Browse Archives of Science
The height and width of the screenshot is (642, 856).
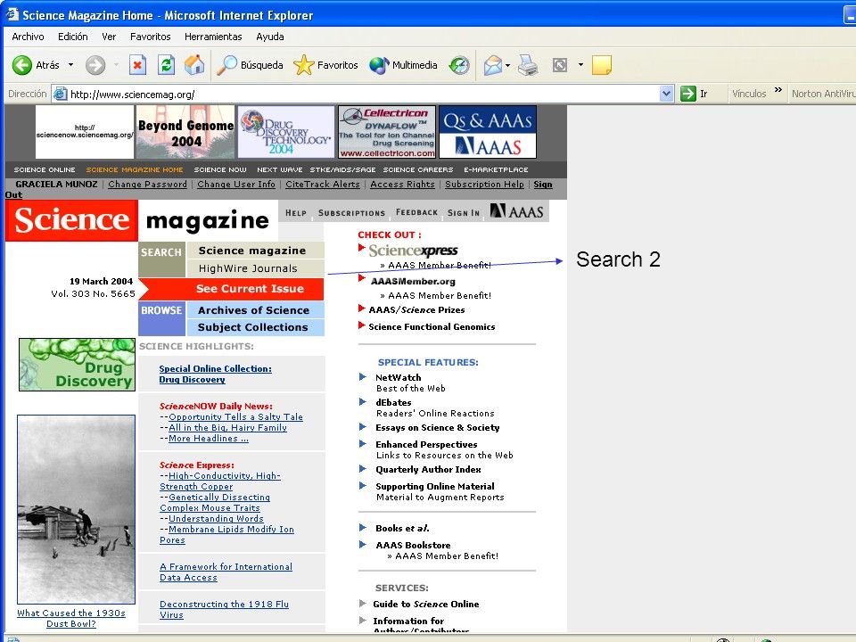[x=255, y=310]
